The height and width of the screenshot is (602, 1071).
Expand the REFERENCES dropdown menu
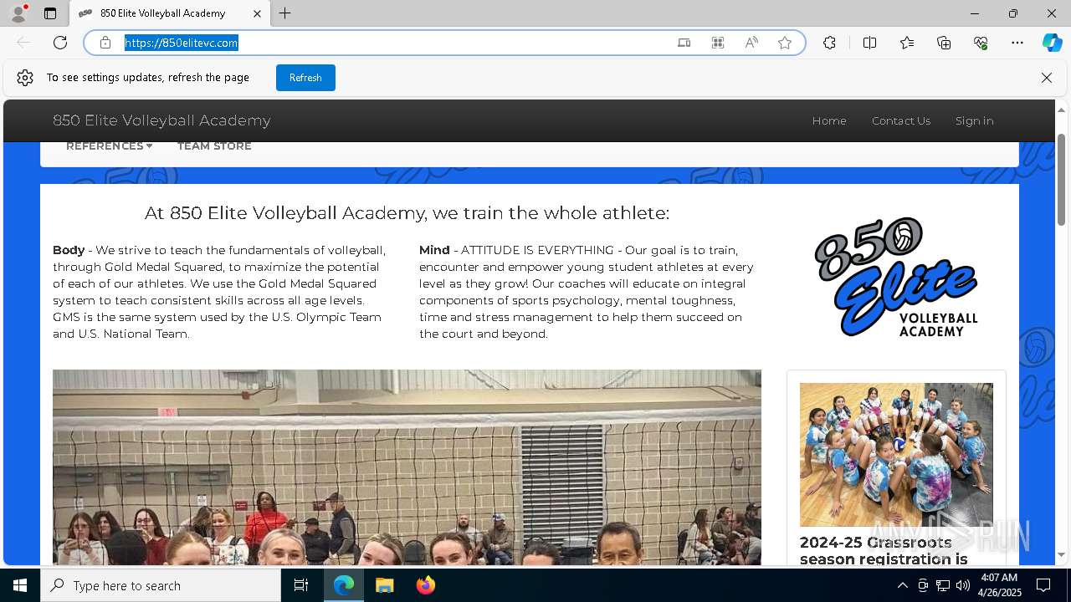tap(110, 146)
